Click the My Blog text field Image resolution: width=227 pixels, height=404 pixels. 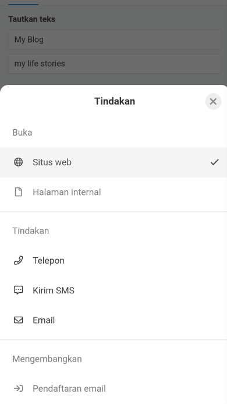[x=115, y=40]
